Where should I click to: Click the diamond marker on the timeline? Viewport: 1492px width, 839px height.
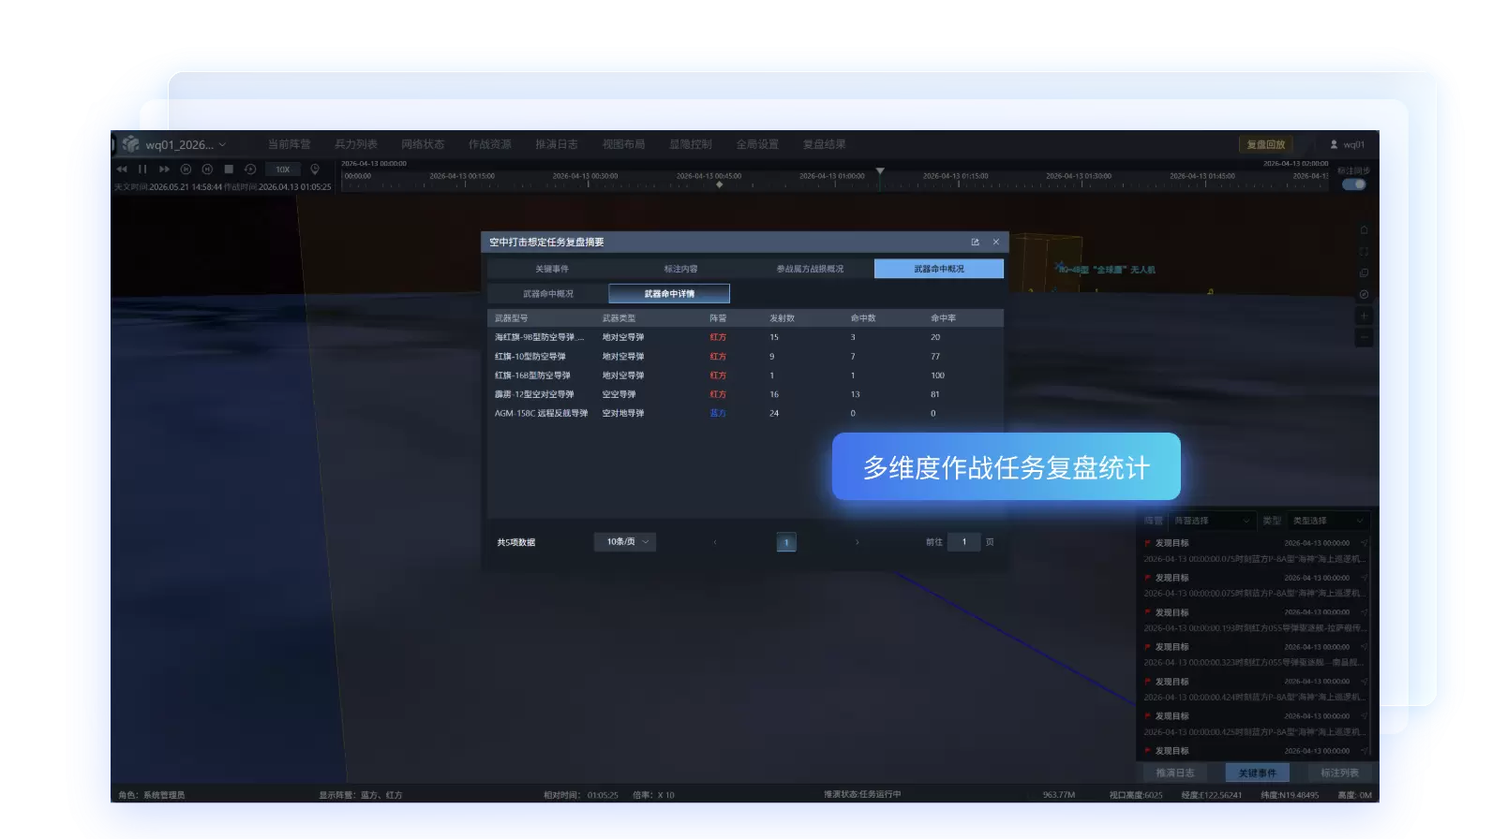719,184
